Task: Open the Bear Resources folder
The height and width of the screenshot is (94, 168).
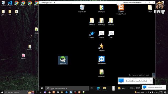Action: 3,13
